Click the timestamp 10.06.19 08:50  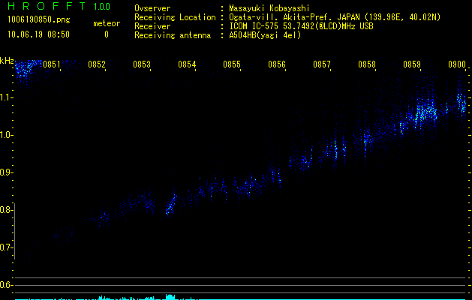pyautogui.click(x=38, y=34)
